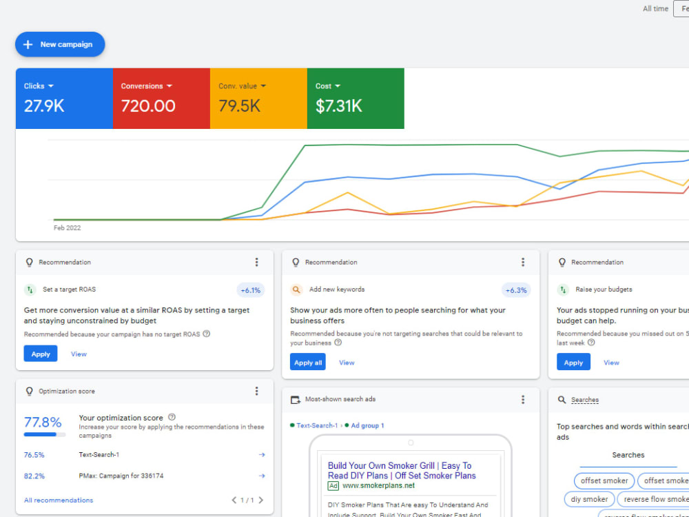This screenshot has height=517, width=689.
Task: Click the Feb 2022 chart axis label
Action: [x=68, y=228]
